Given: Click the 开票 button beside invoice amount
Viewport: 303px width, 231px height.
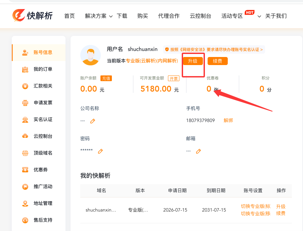Looking at the screenshot, I should click(174, 78).
